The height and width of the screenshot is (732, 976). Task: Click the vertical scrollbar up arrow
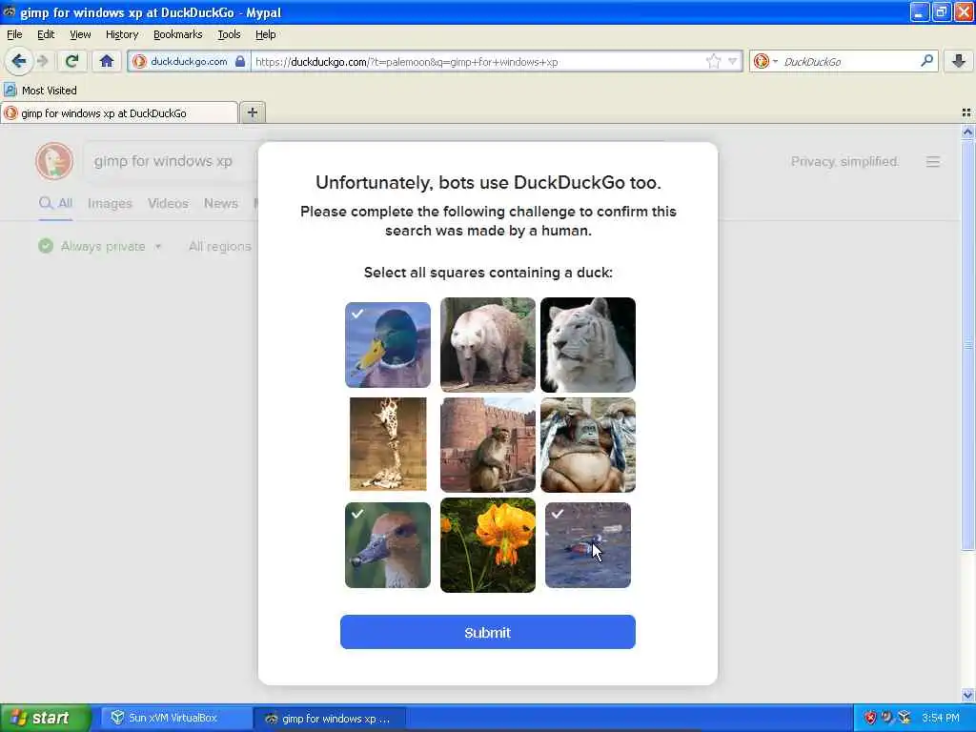(968, 132)
